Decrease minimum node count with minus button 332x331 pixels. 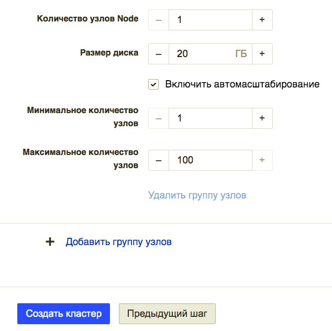[x=159, y=118]
